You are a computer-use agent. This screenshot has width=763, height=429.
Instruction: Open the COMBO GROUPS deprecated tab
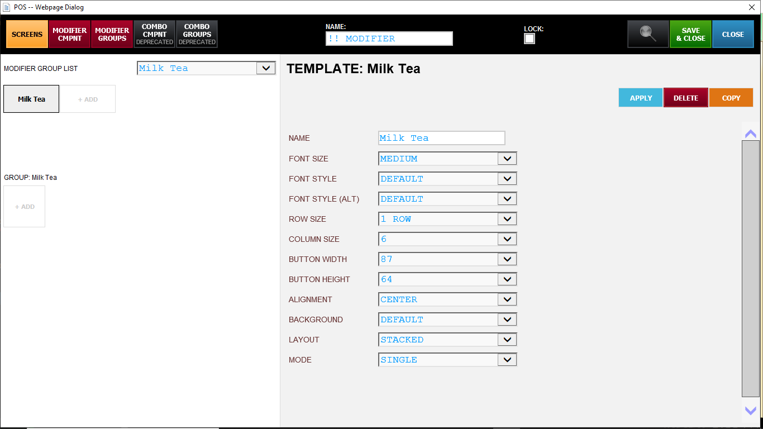(x=197, y=34)
